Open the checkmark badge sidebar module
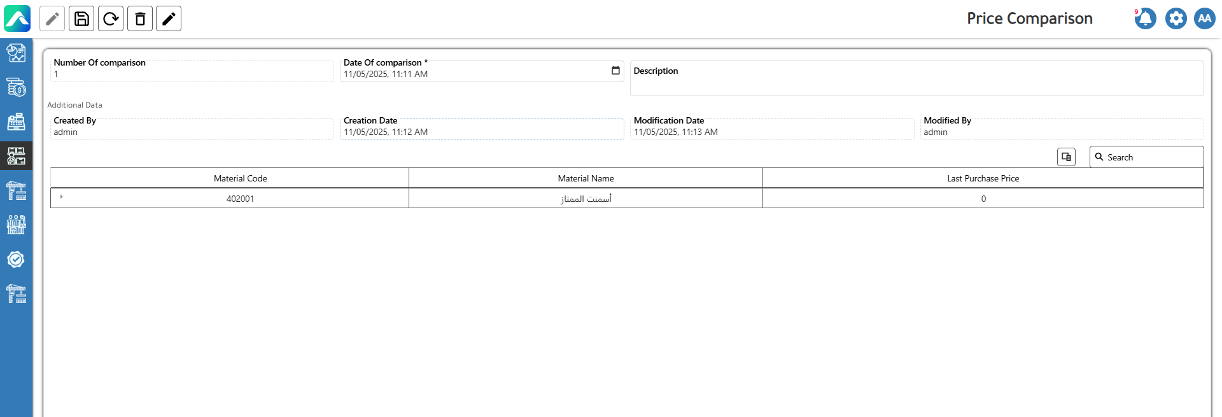 pyautogui.click(x=16, y=259)
